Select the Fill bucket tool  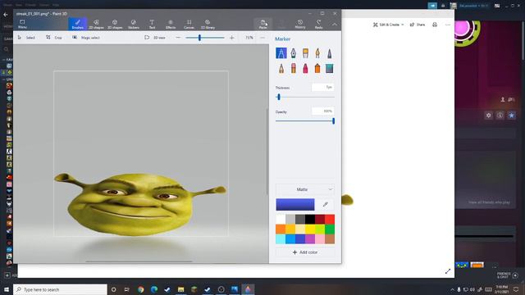tap(330, 68)
